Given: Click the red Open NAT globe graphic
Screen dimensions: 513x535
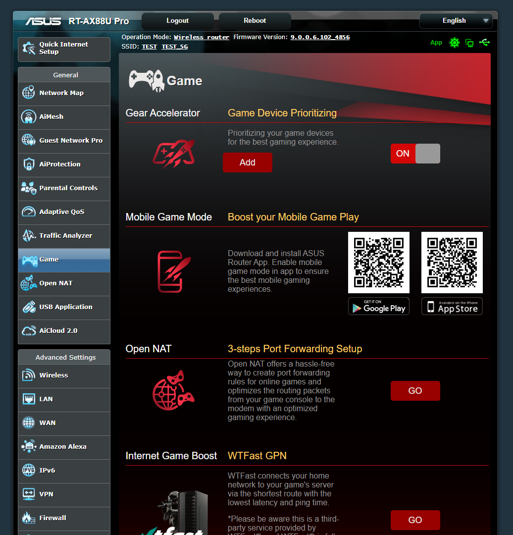Looking at the screenshot, I should click(x=173, y=390).
